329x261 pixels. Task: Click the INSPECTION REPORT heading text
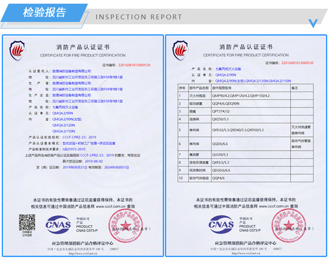coord(139,17)
